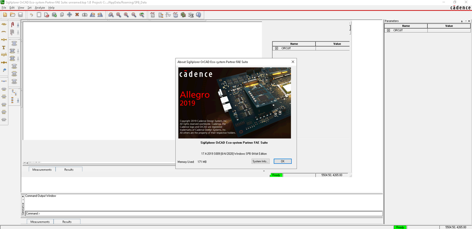This screenshot has width=472, height=229.
Task: Select the red flag icon in palette
Action: [13, 25]
